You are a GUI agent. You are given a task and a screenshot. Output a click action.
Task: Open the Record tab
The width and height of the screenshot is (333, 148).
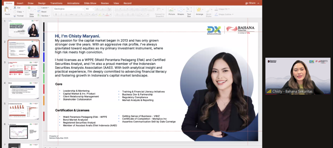[127, 3]
